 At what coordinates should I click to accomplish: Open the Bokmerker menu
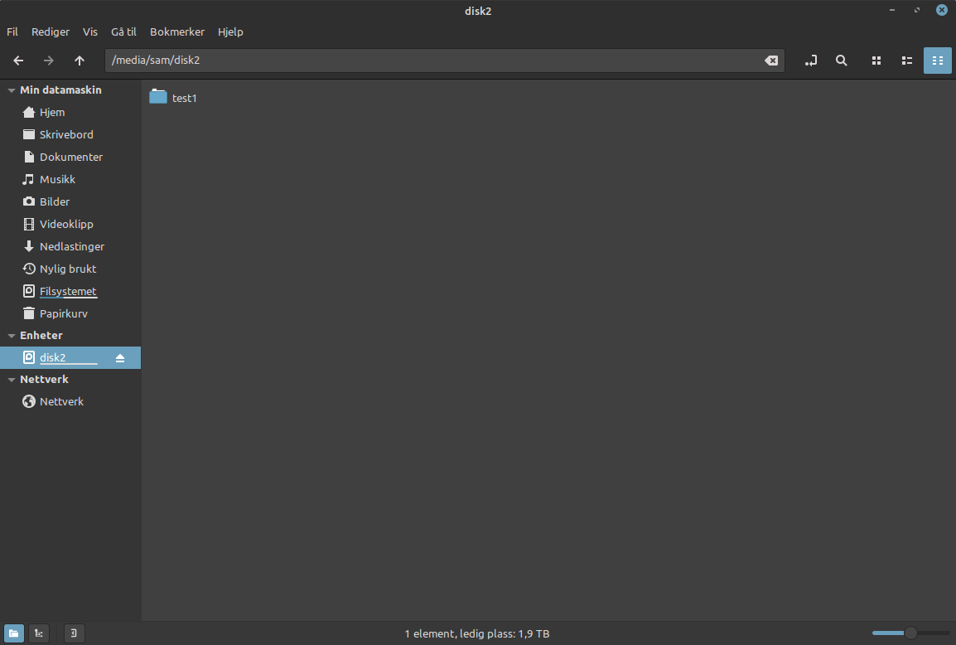(176, 32)
